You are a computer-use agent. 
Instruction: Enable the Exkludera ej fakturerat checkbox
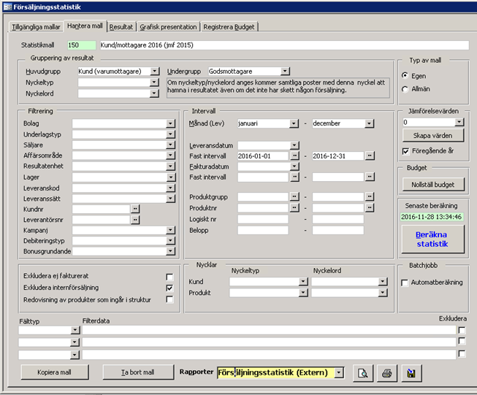(169, 277)
